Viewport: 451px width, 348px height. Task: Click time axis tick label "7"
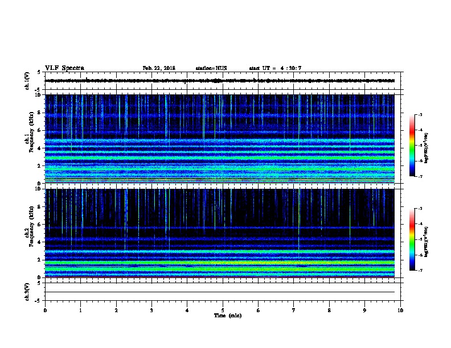click(294, 310)
